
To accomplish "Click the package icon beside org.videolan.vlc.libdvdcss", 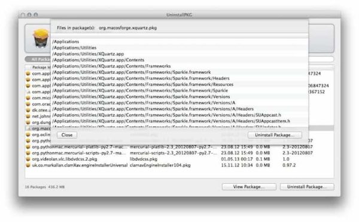I will tap(28, 159).
